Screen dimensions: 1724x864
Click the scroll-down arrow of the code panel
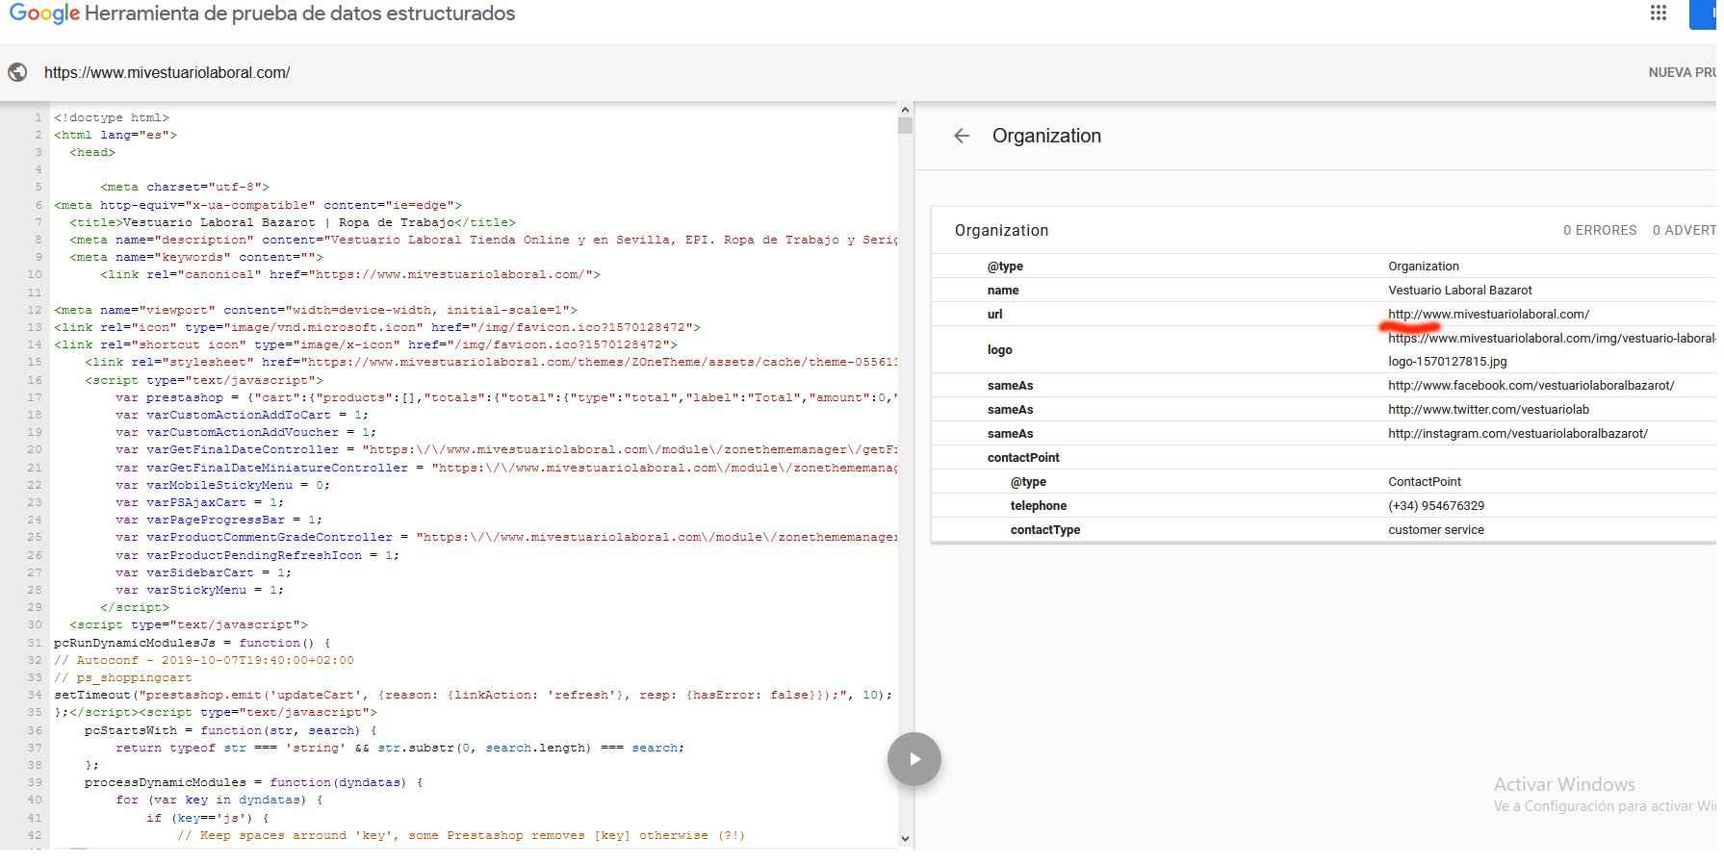905,839
